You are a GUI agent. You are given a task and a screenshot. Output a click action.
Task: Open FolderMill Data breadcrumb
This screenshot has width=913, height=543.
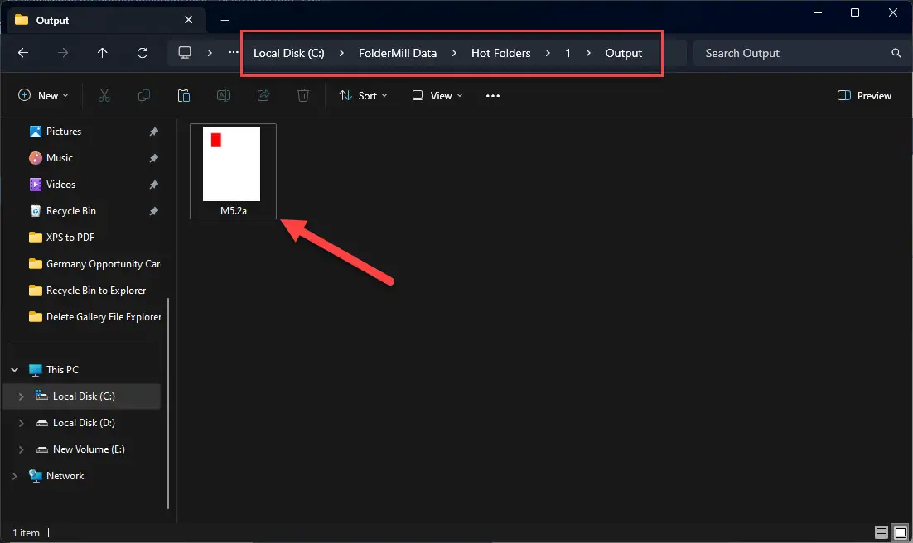click(398, 53)
